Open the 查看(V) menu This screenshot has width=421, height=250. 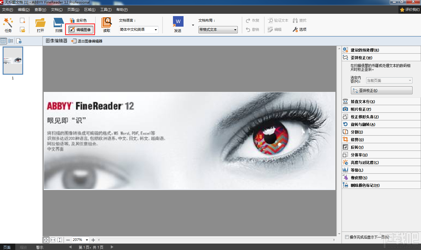click(40, 10)
